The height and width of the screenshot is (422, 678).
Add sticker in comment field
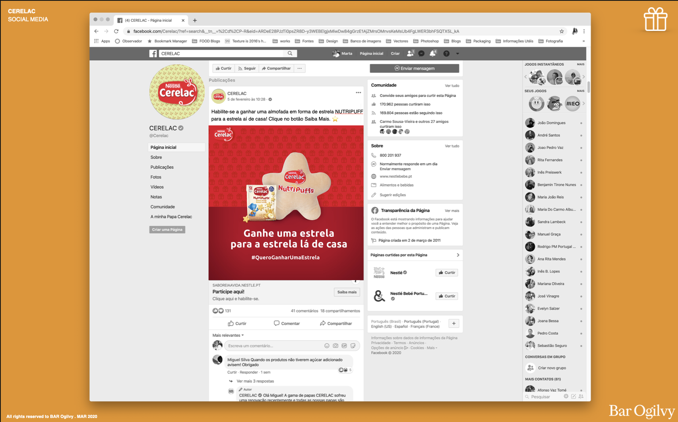pyautogui.click(x=353, y=346)
